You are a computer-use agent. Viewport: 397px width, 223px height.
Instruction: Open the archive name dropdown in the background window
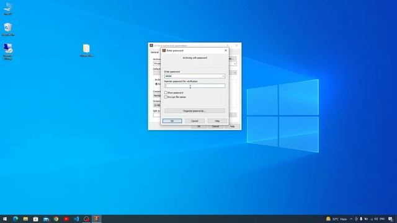pos(234,64)
